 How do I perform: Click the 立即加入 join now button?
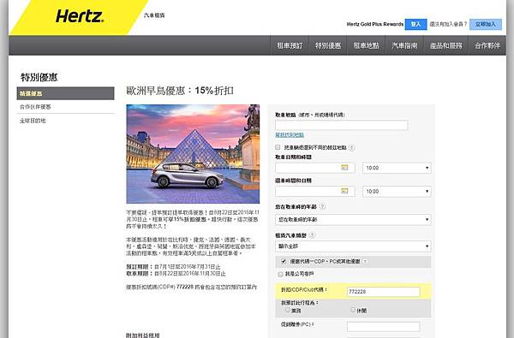point(486,24)
